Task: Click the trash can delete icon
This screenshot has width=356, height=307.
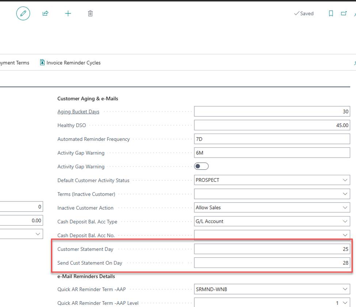Action: 90,14
